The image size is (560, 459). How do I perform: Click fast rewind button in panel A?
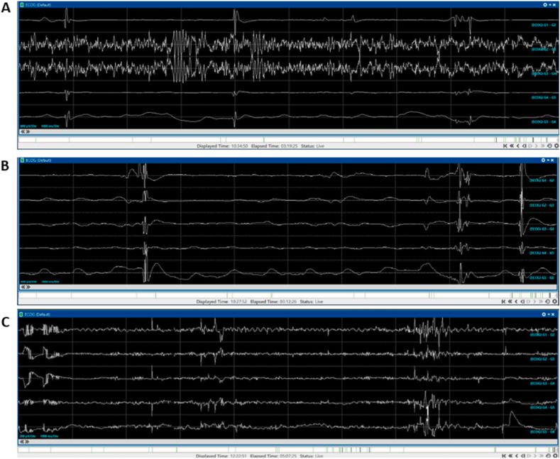[512, 145]
